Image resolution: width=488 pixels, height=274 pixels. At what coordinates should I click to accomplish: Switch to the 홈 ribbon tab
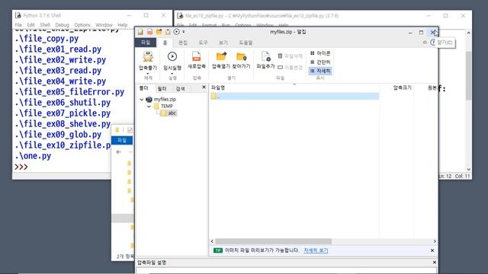coord(165,43)
